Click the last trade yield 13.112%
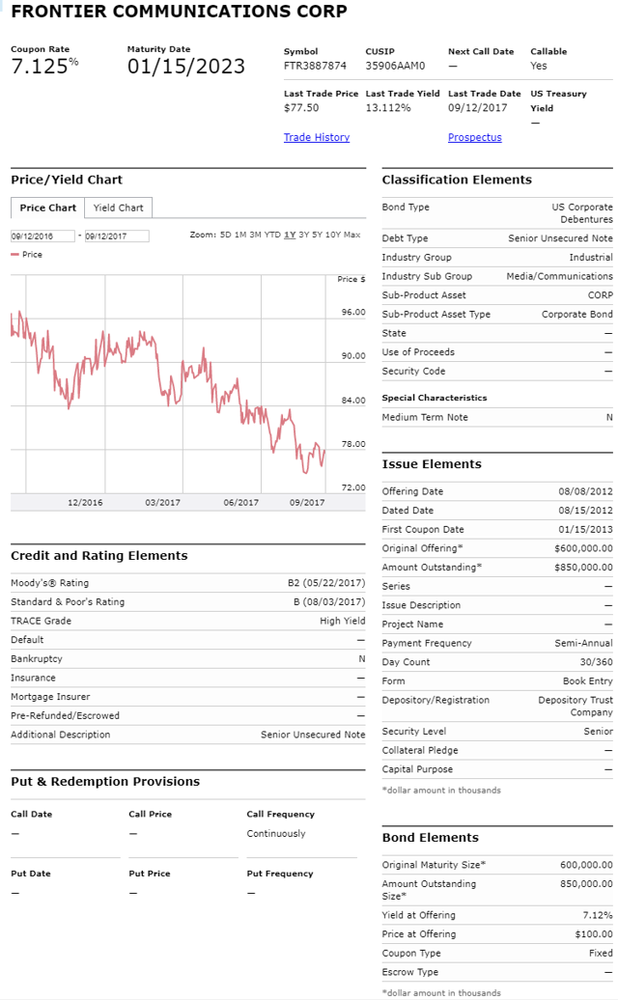Image resolution: width=618 pixels, height=1000 pixels. 388,108
